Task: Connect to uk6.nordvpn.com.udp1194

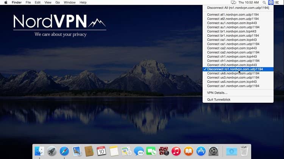Action: click(238, 73)
